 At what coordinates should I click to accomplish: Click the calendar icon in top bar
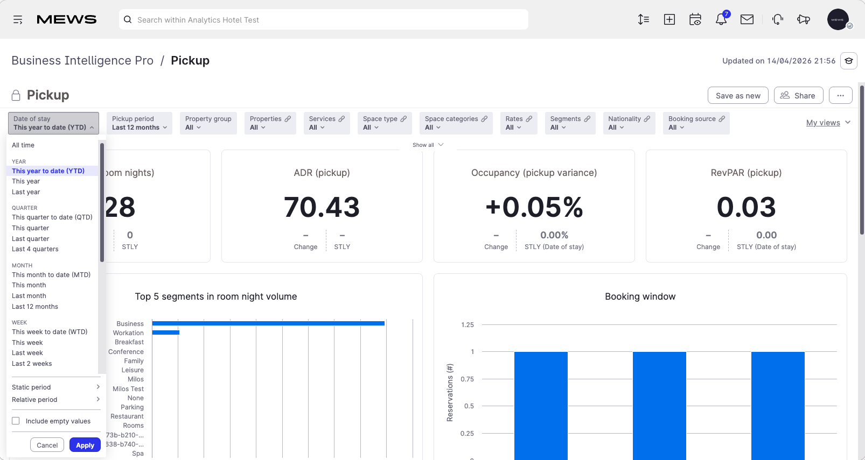click(695, 20)
